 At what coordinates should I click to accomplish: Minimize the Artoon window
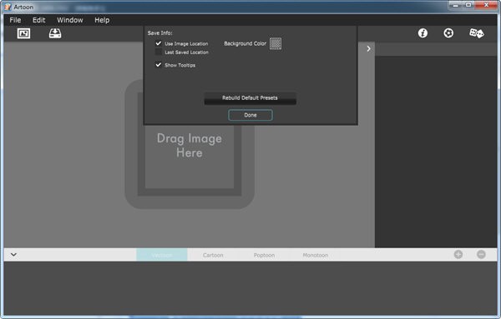456,5
